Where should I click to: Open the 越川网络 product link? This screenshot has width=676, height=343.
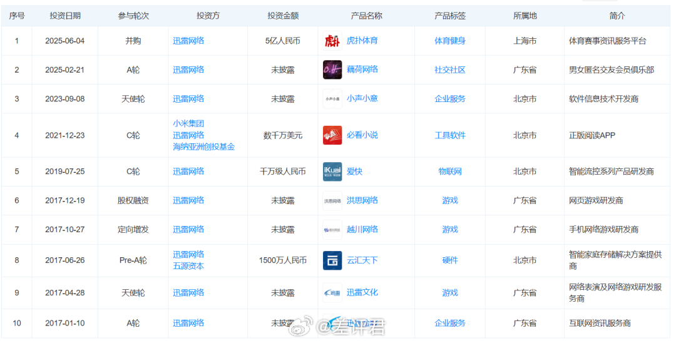[362, 229]
